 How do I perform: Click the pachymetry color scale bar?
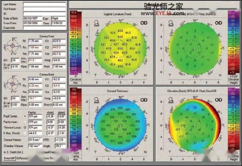76,119
